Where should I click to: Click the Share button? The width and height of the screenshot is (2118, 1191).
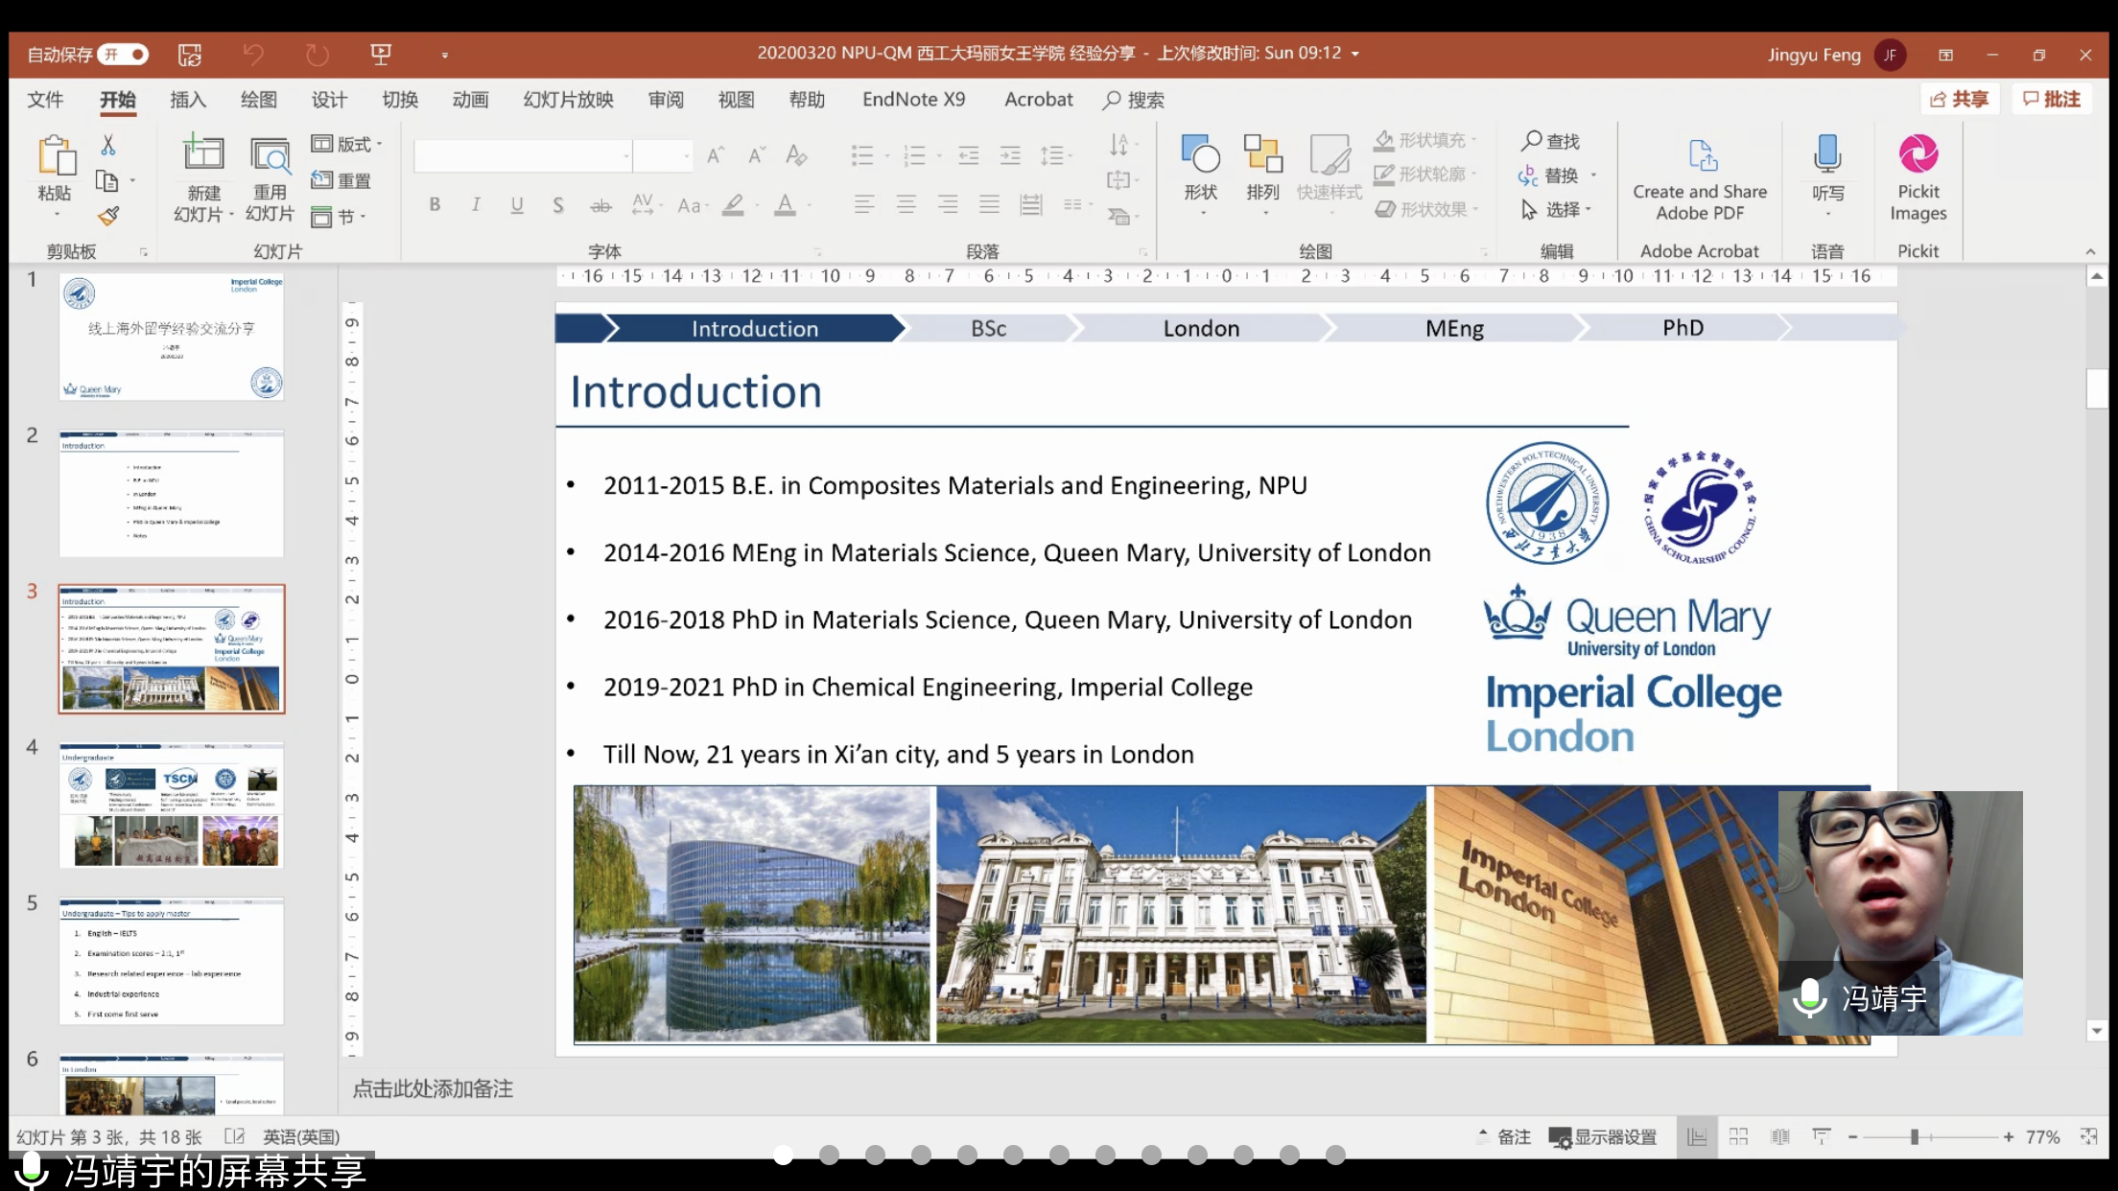(x=1960, y=99)
